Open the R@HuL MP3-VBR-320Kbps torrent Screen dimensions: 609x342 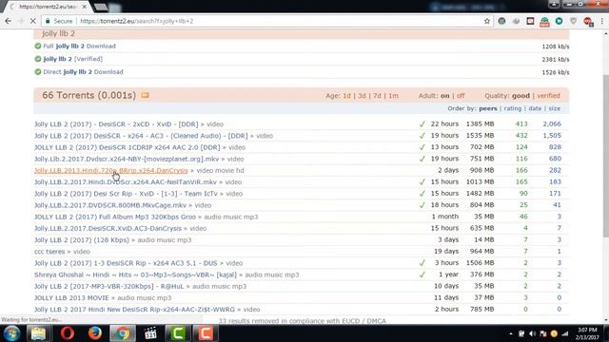point(109,287)
